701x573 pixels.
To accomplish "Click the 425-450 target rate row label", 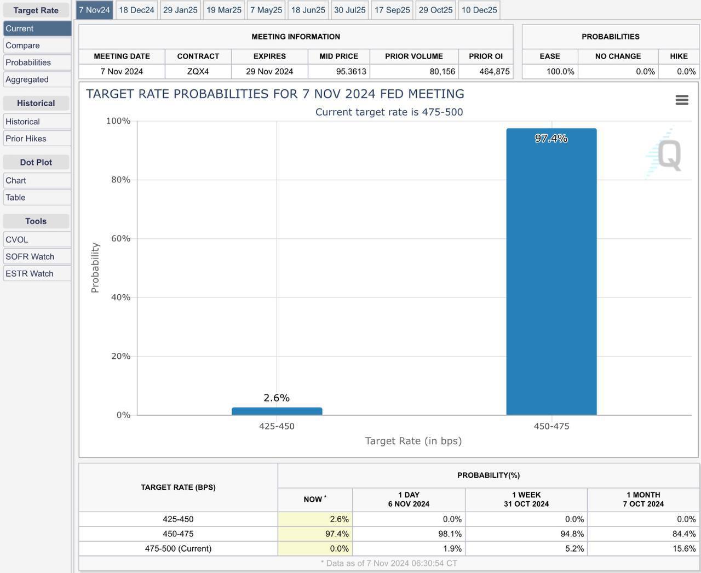I will click(x=178, y=519).
